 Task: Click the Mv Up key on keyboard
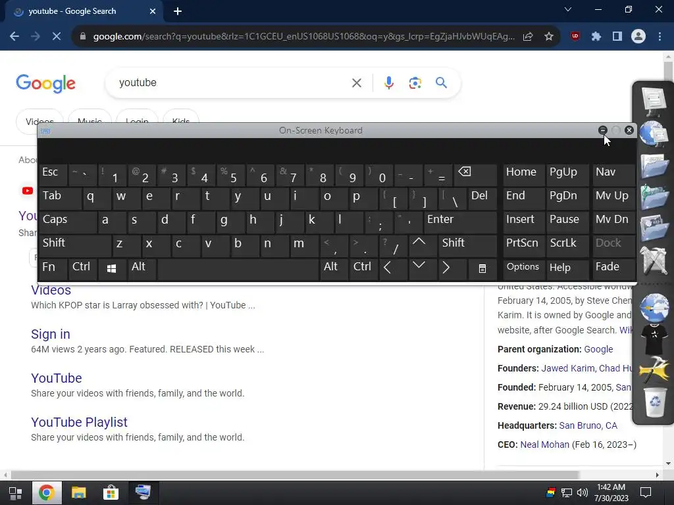click(x=613, y=197)
